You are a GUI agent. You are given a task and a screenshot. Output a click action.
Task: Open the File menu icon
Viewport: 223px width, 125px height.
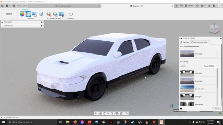click(8, 6)
